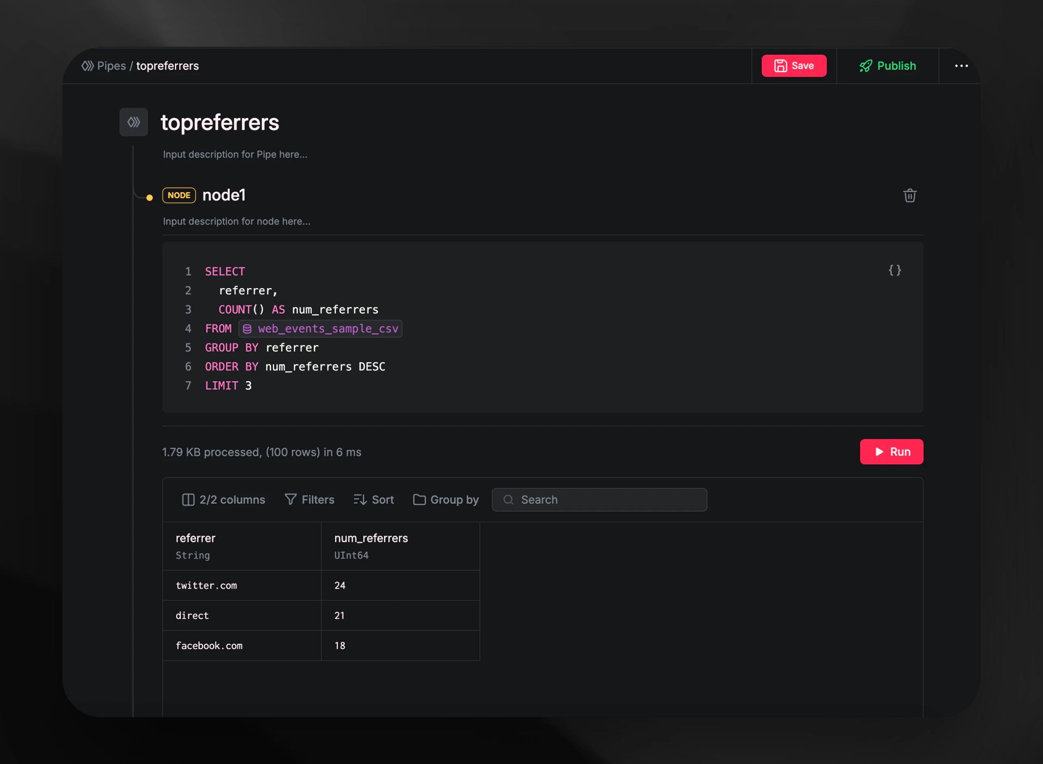1043x764 pixels.
Task: Open the Filters menu
Action: pyautogui.click(x=309, y=500)
